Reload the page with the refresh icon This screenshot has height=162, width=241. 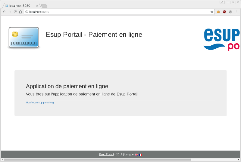click(15, 12)
